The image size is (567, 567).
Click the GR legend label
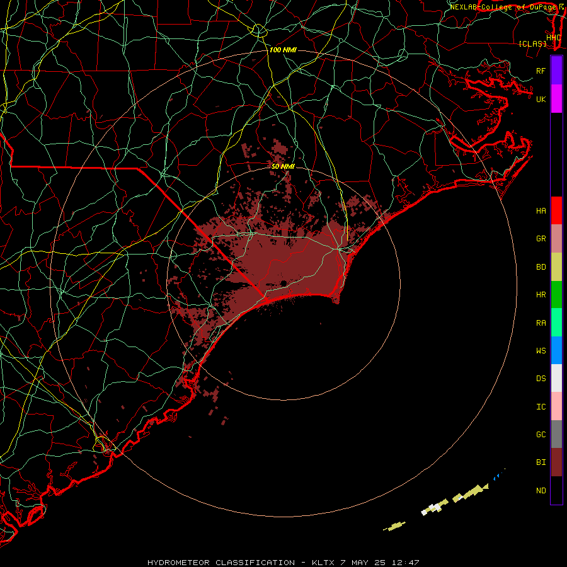coord(541,239)
